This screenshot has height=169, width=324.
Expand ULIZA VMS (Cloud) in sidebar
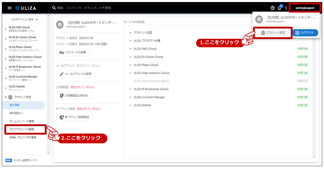(6, 29)
